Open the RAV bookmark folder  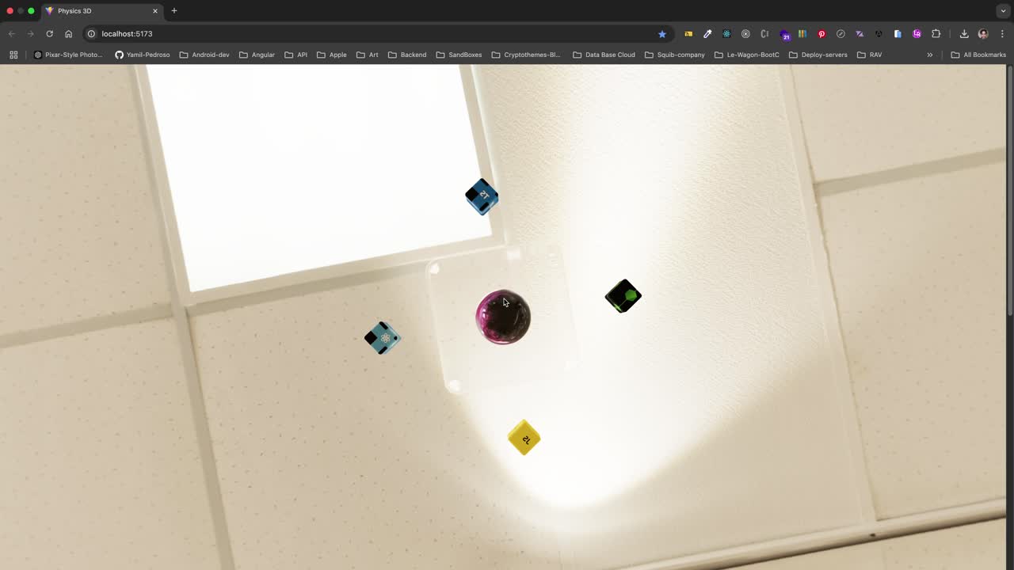pyautogui.click(x=869, y=55)
